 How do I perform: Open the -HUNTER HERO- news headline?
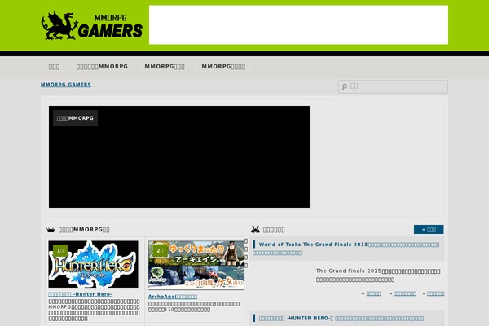[341, 318]
